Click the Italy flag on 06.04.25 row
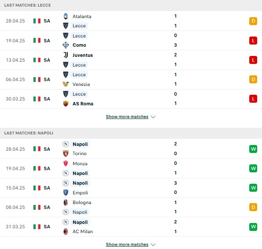 click(x=37, y=79)
